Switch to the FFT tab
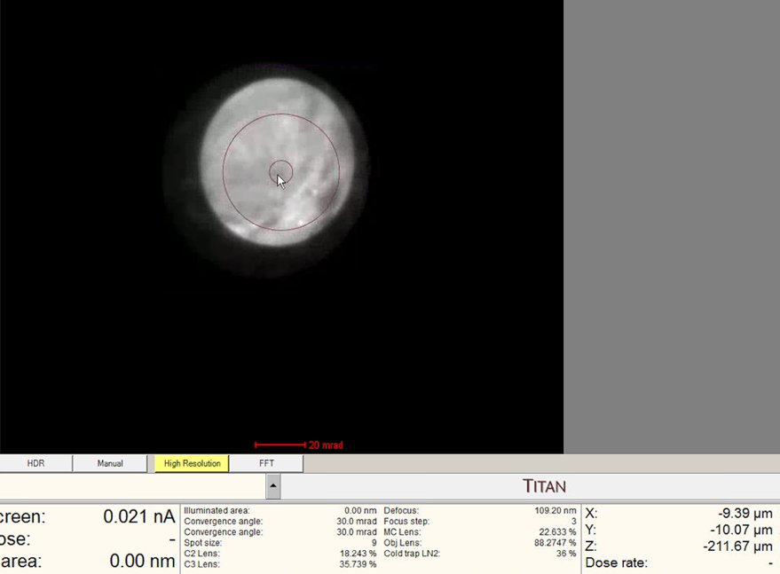The height and width of the screenshot is (574, 780). point(266,463)
